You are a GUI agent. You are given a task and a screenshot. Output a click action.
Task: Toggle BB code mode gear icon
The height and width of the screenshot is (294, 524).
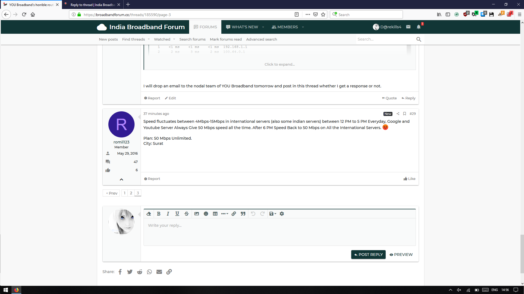point(282,214)
